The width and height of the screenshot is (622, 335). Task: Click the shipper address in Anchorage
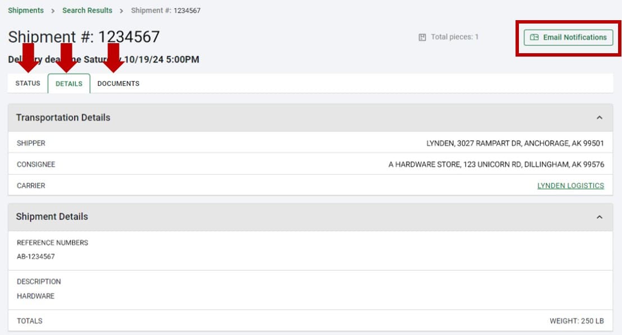tap(515, 143)
